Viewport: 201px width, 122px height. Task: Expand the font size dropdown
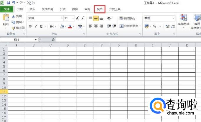pos(73,18)
